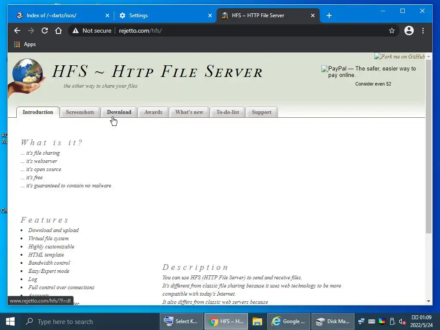Click the Fork me on GitHub link
The width and height of the screenshot is (440, 330).
tap(400, 56)
